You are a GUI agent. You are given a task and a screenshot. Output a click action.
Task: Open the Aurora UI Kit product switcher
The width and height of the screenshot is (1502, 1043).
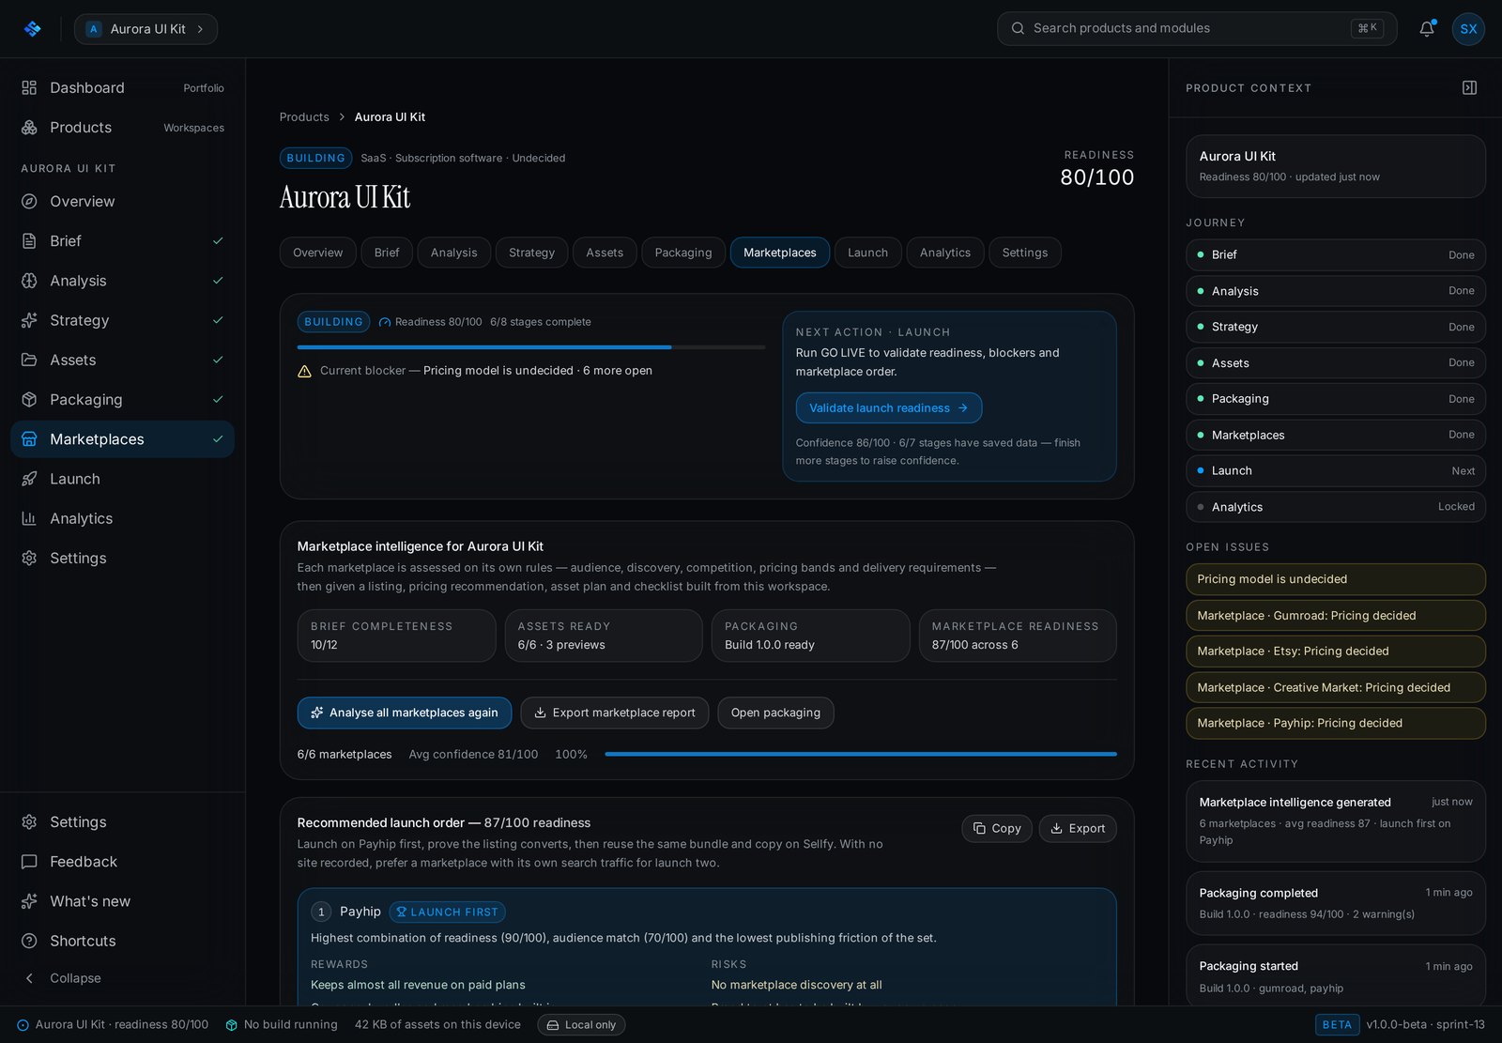tap(146, 29)
